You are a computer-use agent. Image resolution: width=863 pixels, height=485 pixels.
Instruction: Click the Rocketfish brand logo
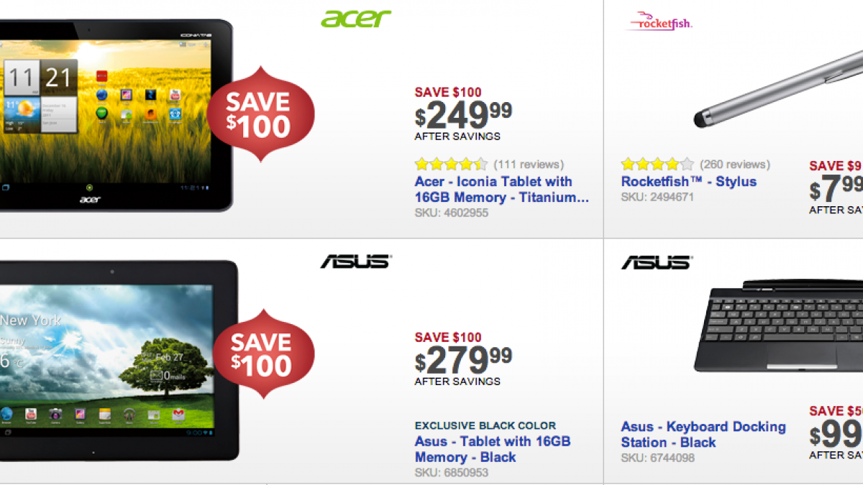coord(657,22)
